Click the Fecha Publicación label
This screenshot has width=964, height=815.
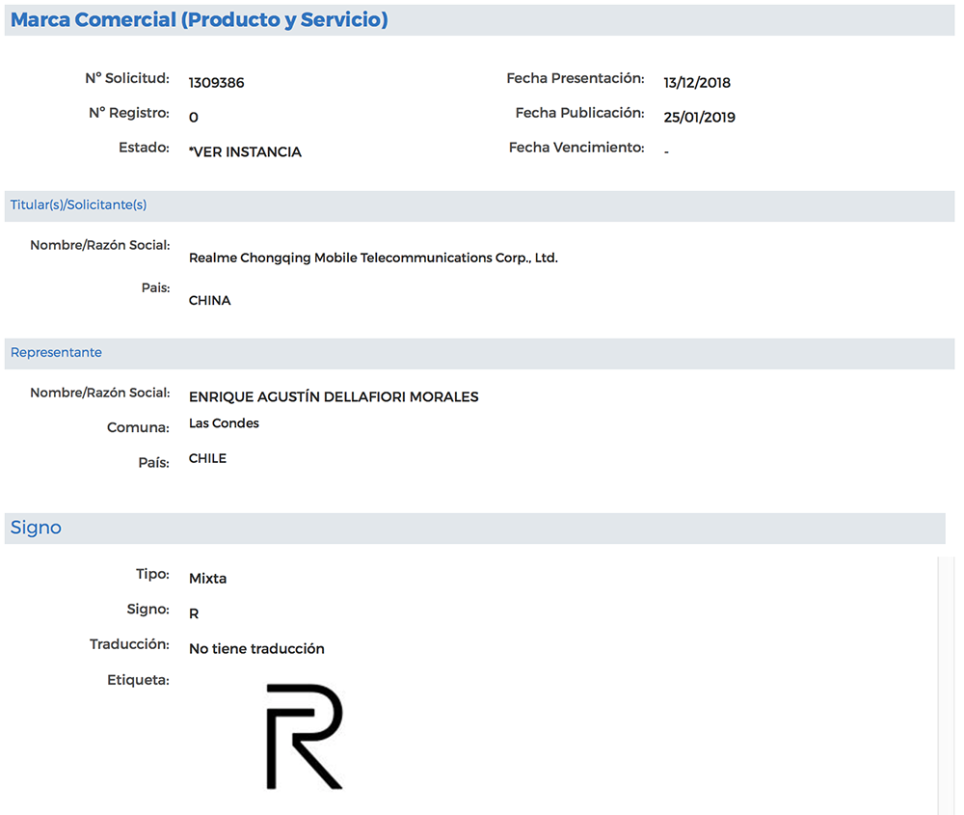click(579, 113)
